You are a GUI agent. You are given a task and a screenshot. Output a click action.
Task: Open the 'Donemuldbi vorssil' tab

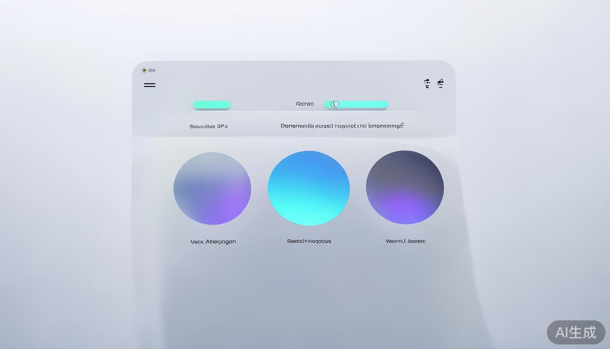[x=342, y=126]
